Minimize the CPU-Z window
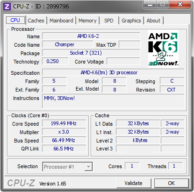Viewport: 194px width, 192px height. [150, 5]
